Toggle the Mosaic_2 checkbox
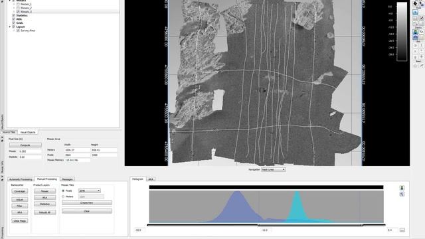Screen dimensions: 425x239 (18, 8)
